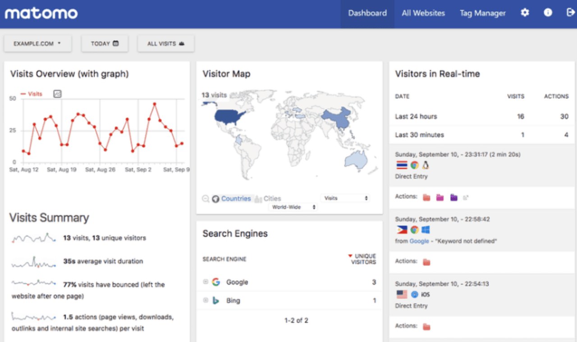Click the Philippines flag in the 22:58:42 visit

click(401, 230)
